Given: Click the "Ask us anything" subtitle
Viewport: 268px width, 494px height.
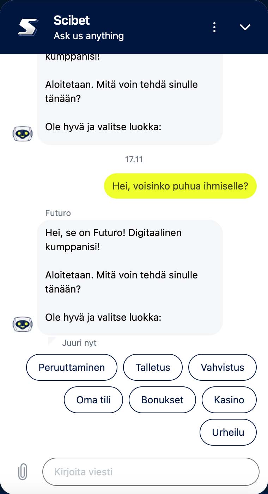Looking at the screenshot, I should click(89, 36).
